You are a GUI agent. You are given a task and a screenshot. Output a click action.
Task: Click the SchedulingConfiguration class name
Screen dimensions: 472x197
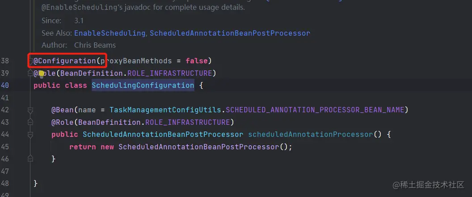(x=143, y=86)
